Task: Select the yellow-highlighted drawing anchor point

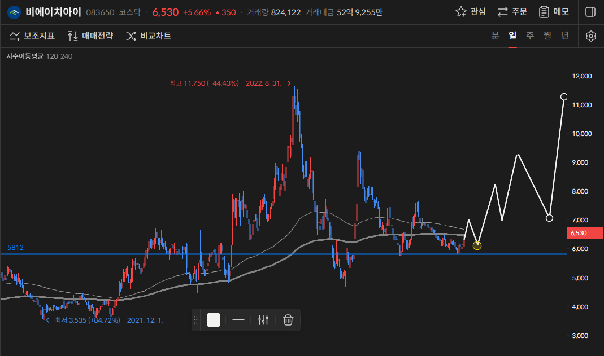Action: [x=477, y=245]
